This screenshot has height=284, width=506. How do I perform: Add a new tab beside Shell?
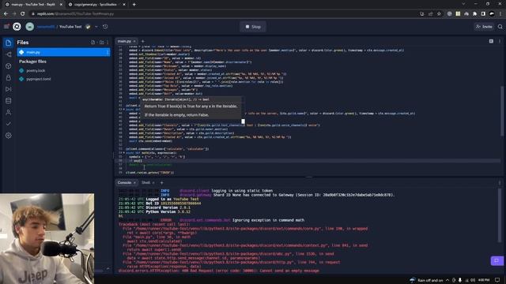tap(161, 182)
